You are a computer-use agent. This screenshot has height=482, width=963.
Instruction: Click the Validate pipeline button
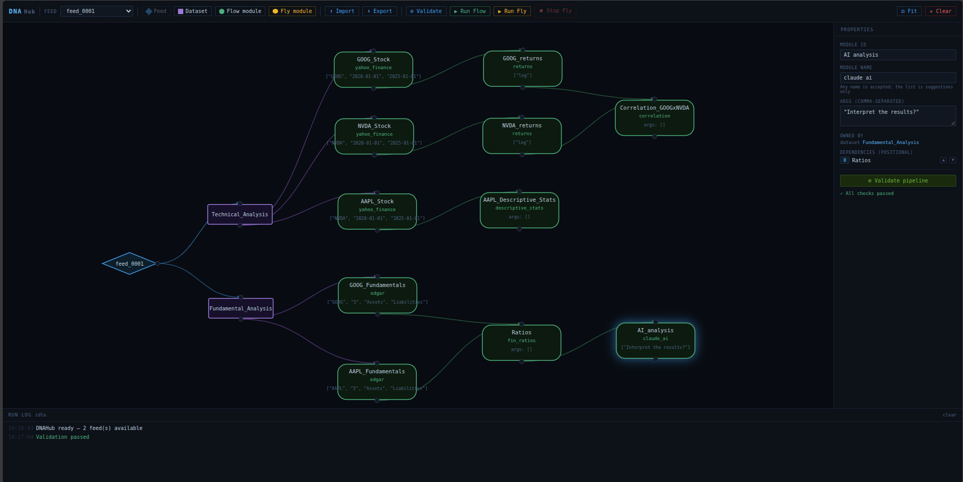click(898, 180)
